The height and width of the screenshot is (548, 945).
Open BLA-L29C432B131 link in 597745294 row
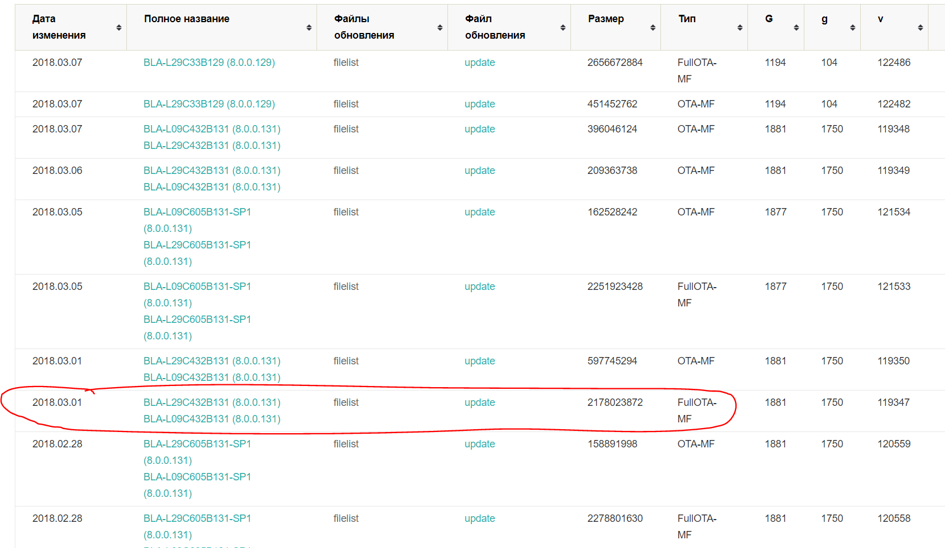pos(212,361)
